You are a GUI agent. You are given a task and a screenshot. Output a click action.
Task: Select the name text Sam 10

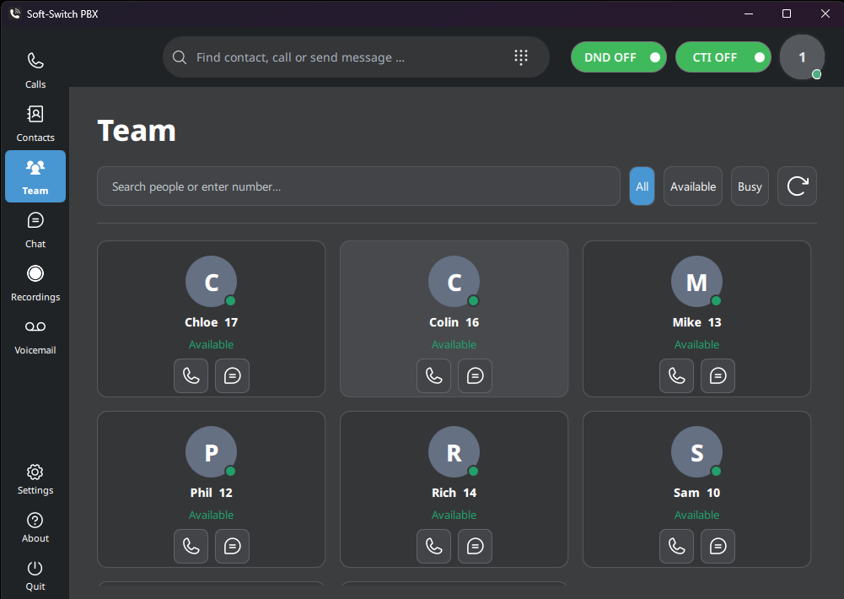696,493
